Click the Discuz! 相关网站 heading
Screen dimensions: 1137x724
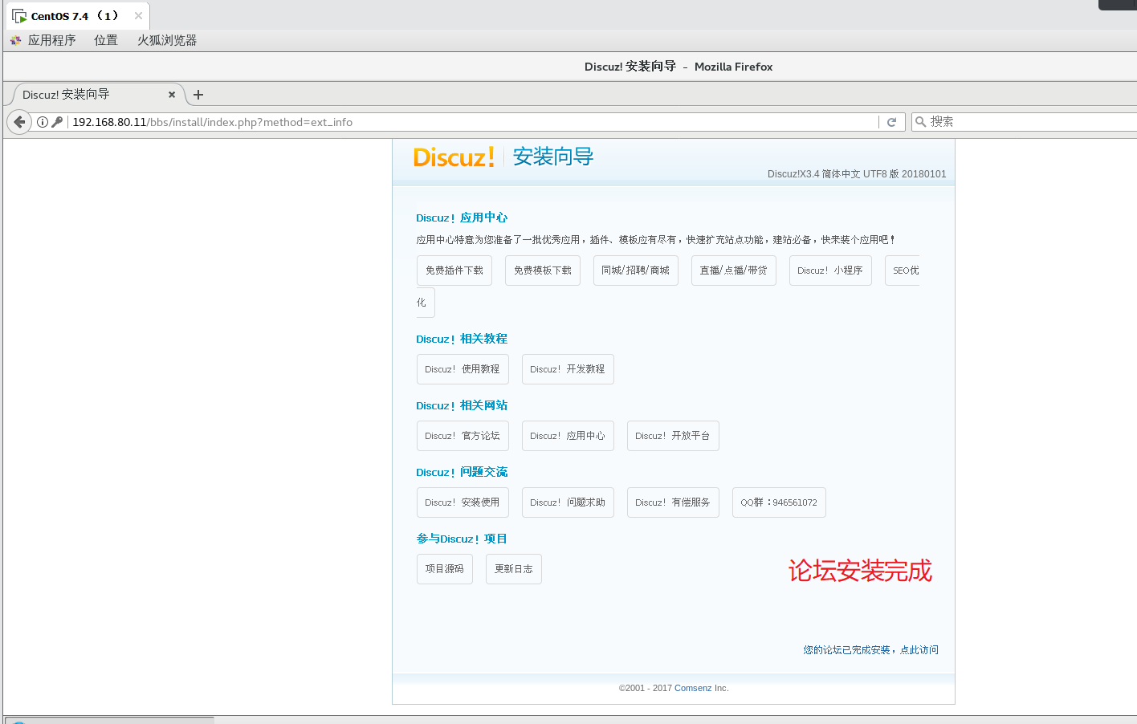[x=462, y=405]
